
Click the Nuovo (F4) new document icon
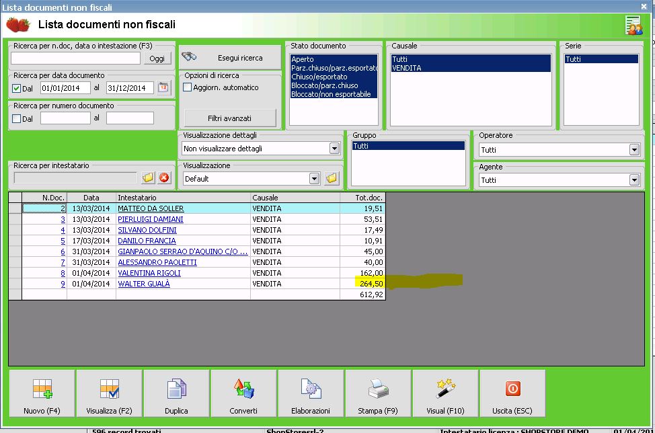click(x=42, y=389)
